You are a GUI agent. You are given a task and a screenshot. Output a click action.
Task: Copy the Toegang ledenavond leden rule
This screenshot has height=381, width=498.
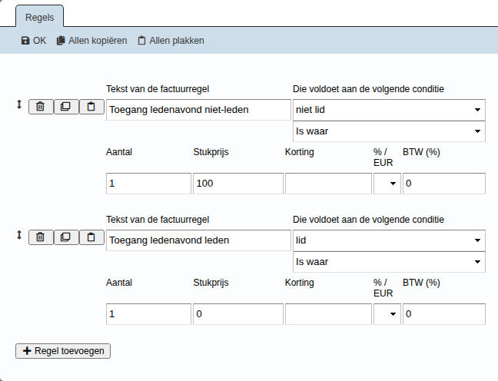pyautogui.click(x=66, y=237)
